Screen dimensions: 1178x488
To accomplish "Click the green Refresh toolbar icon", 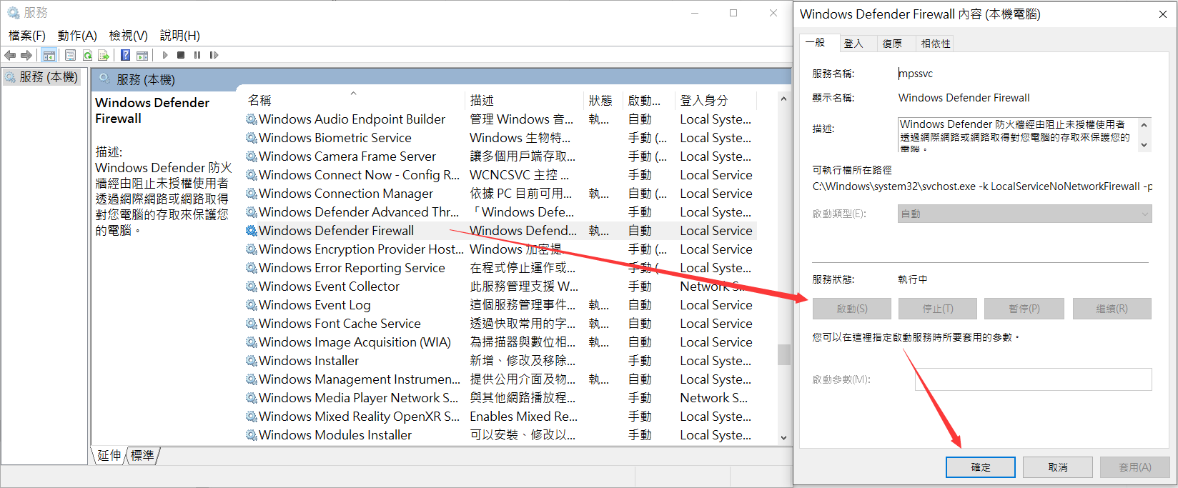I will pos(87,55).
